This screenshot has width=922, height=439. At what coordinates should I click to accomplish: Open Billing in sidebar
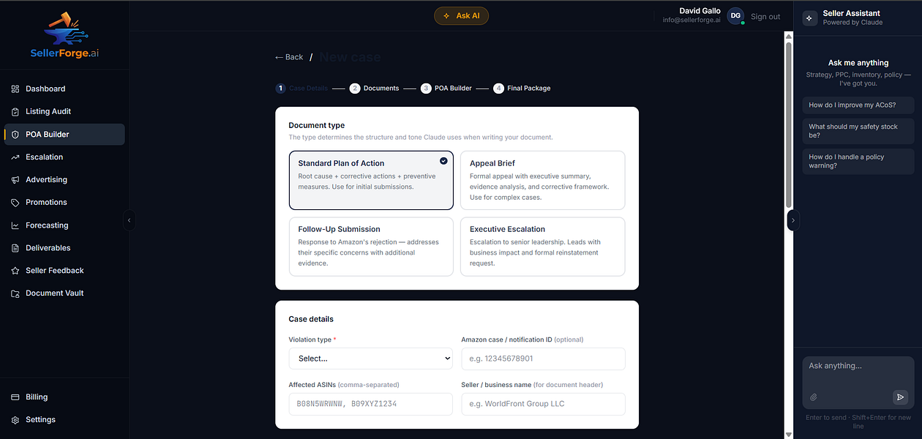pos(64,397)
